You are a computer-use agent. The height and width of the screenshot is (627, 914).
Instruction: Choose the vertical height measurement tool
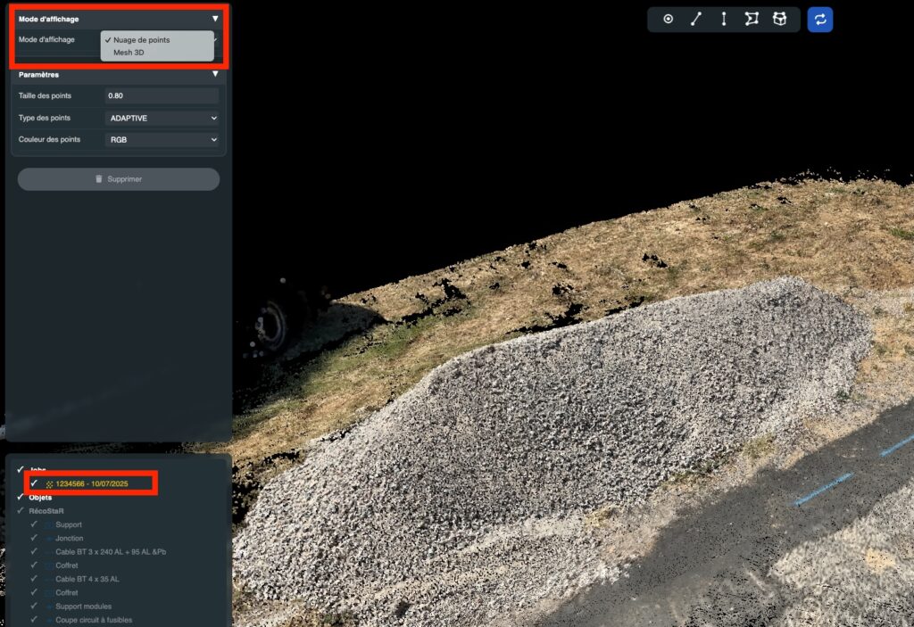click(x=723, y=19)
